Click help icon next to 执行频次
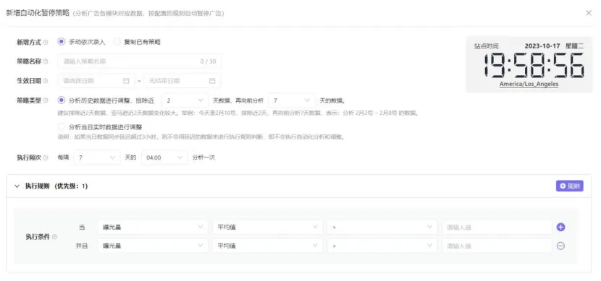 46,157
